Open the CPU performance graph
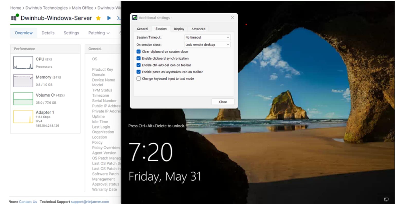The width and height of the screenshot is (395, 204). (23, 63)
